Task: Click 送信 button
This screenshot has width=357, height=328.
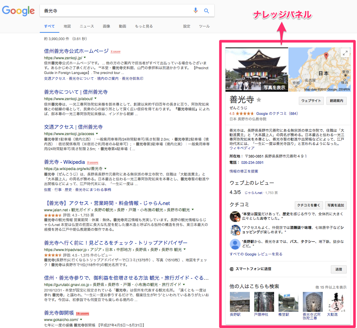Action: pyautogui.click(x=339, y=269)
